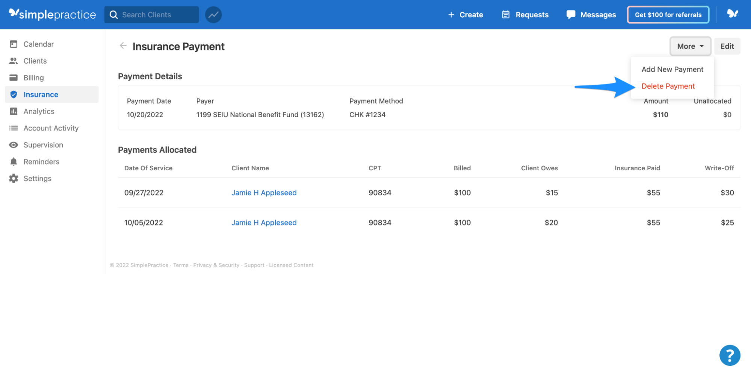The width and height of the screenshot is (751, 376).
Task: Open Billing in the sidebar
Action: pos(33,78)
